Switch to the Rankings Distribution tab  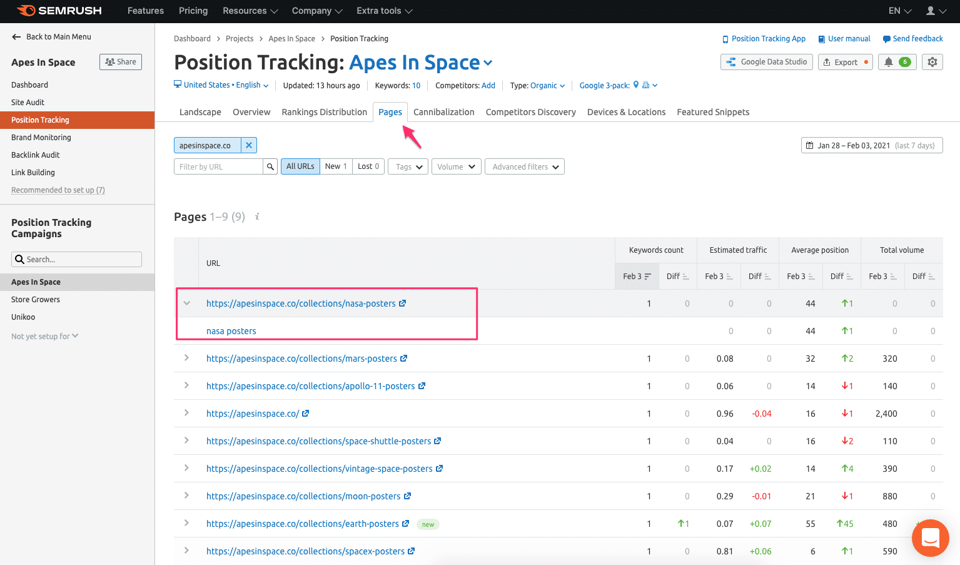[x=325, y=112]
